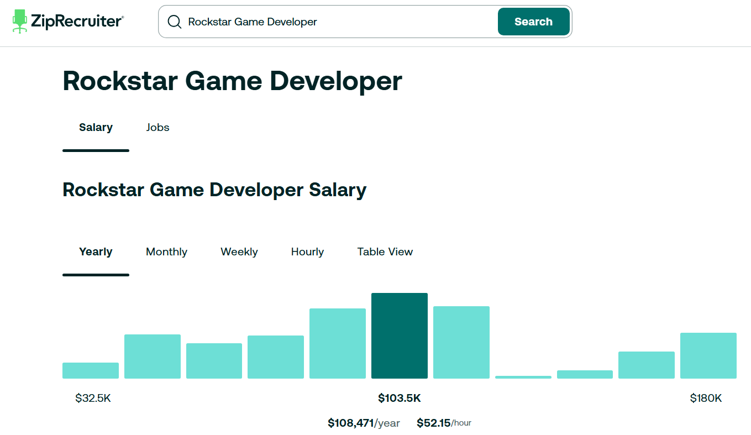Click the $32.5K axis label
The height and width of the screenshot is (435, 751).
coord(93,398)
